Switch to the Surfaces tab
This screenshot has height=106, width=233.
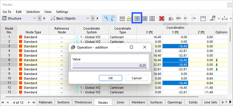[x=156, y=103]
